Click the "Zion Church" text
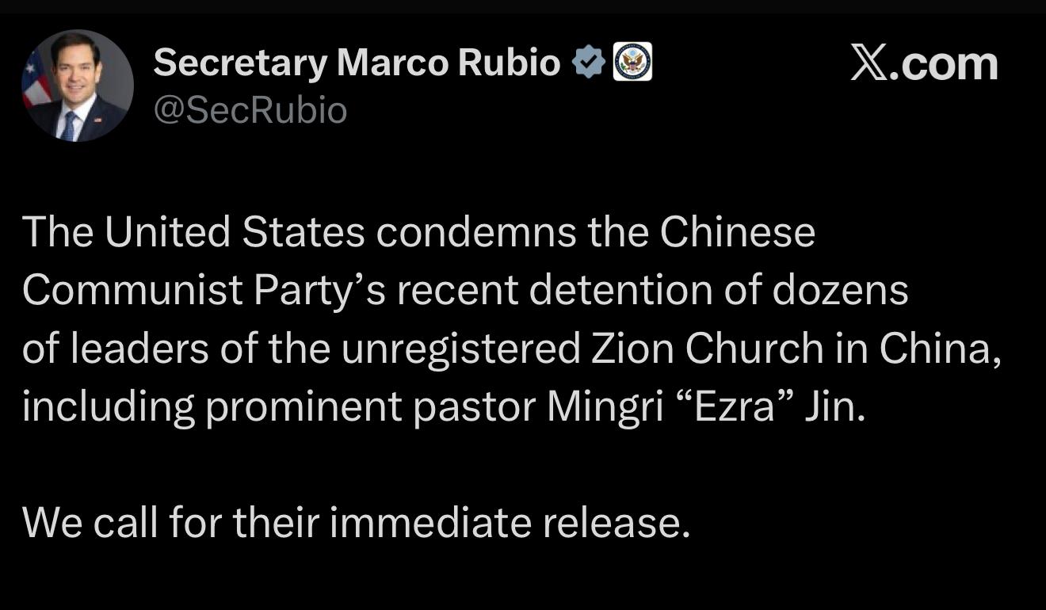Image resolution: width=1046 pixels, height=610 pixels. tap(743, 349)
